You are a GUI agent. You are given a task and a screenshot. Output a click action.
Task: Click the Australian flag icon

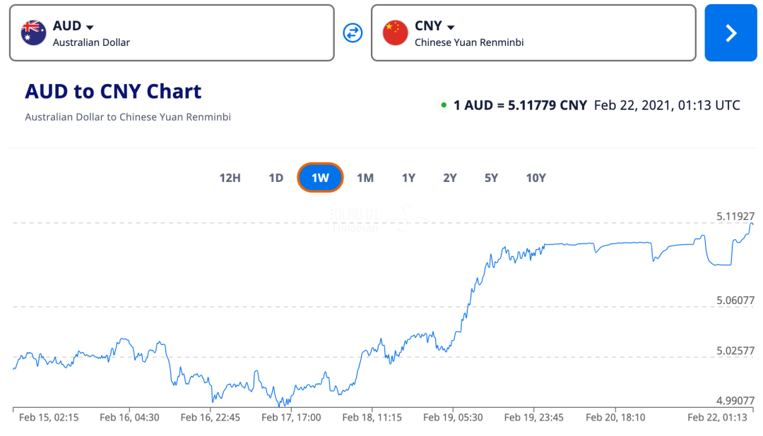click(33, 33)
